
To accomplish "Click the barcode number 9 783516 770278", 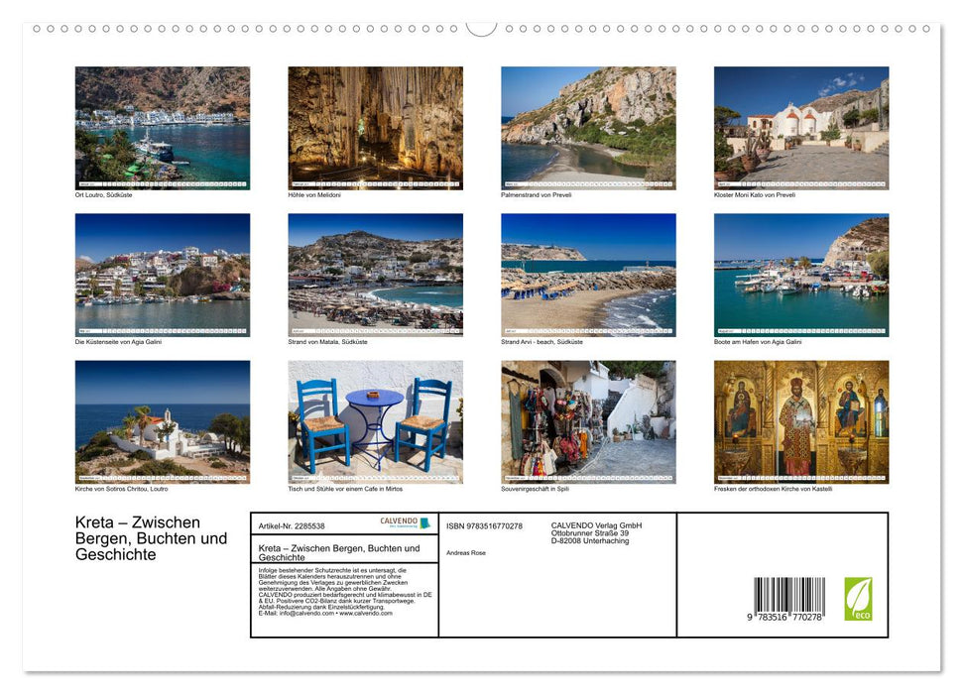I will point(784,618).
